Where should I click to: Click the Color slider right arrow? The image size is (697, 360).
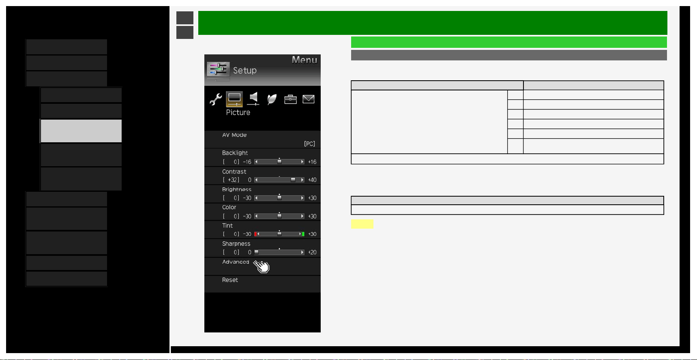coord(302,216)
